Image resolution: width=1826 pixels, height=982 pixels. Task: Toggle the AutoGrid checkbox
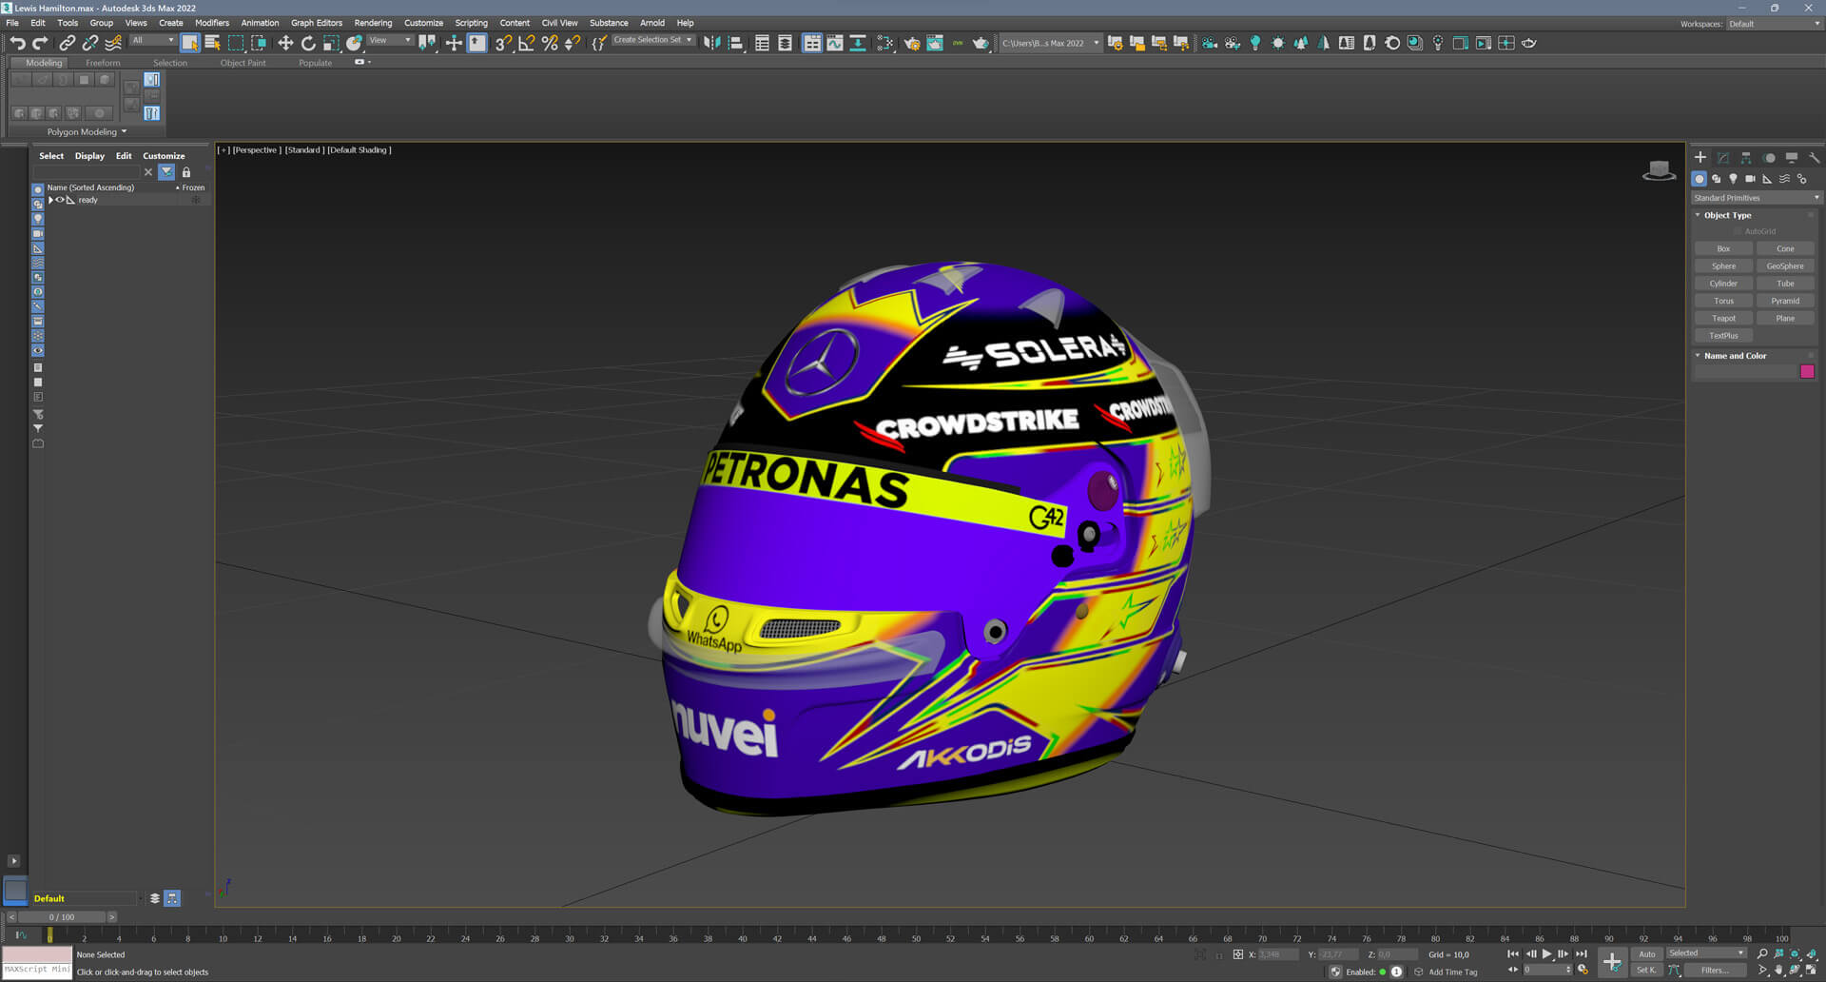pyautogui.click(x=1738, y=231)
